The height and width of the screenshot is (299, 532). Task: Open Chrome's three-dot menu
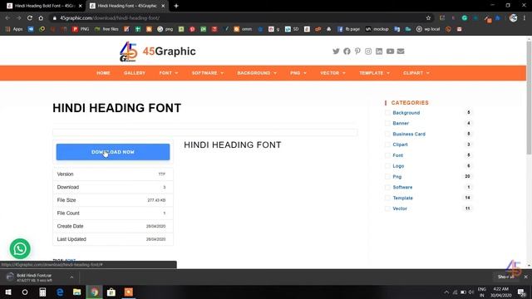(x=525, y=18)
